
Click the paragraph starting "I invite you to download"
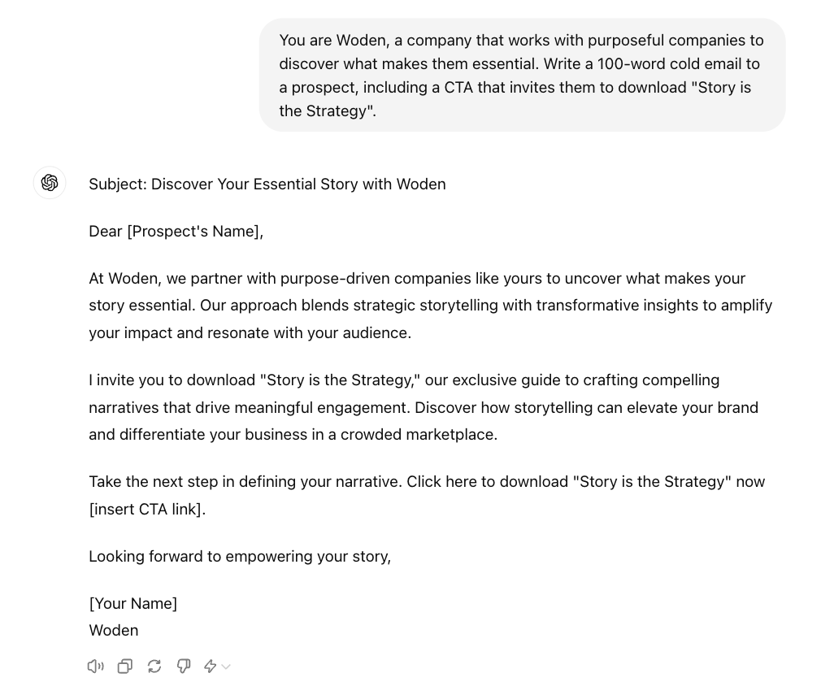tap(424, 407)
